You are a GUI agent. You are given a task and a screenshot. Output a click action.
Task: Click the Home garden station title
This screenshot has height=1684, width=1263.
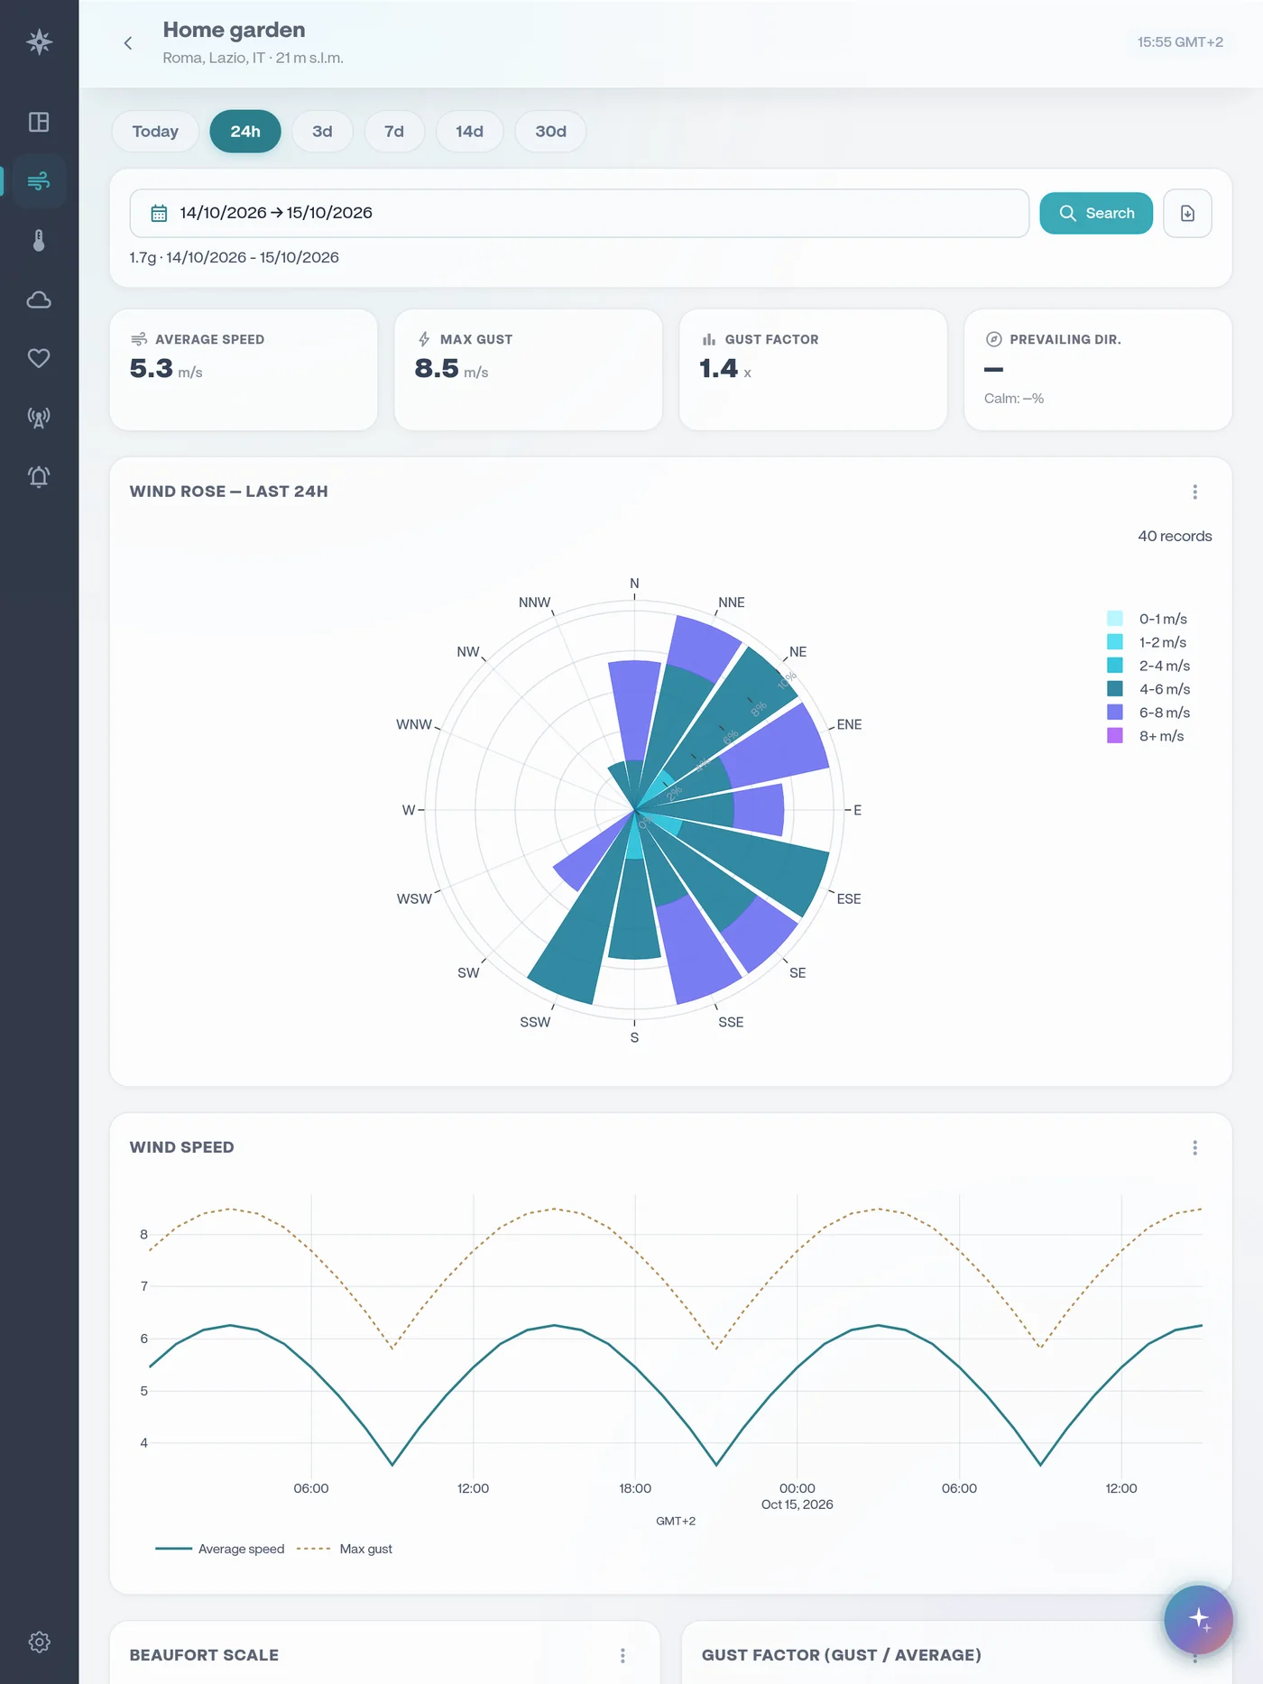point(234,30)
